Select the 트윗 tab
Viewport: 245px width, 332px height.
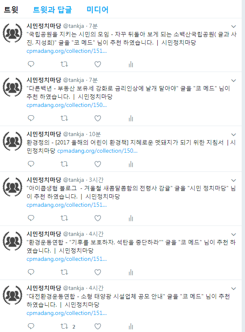[x=11, y=10]
